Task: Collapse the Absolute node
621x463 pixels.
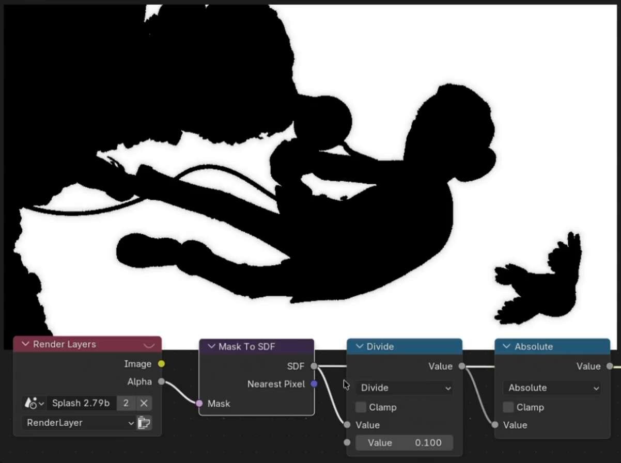Action: [507, 347]
